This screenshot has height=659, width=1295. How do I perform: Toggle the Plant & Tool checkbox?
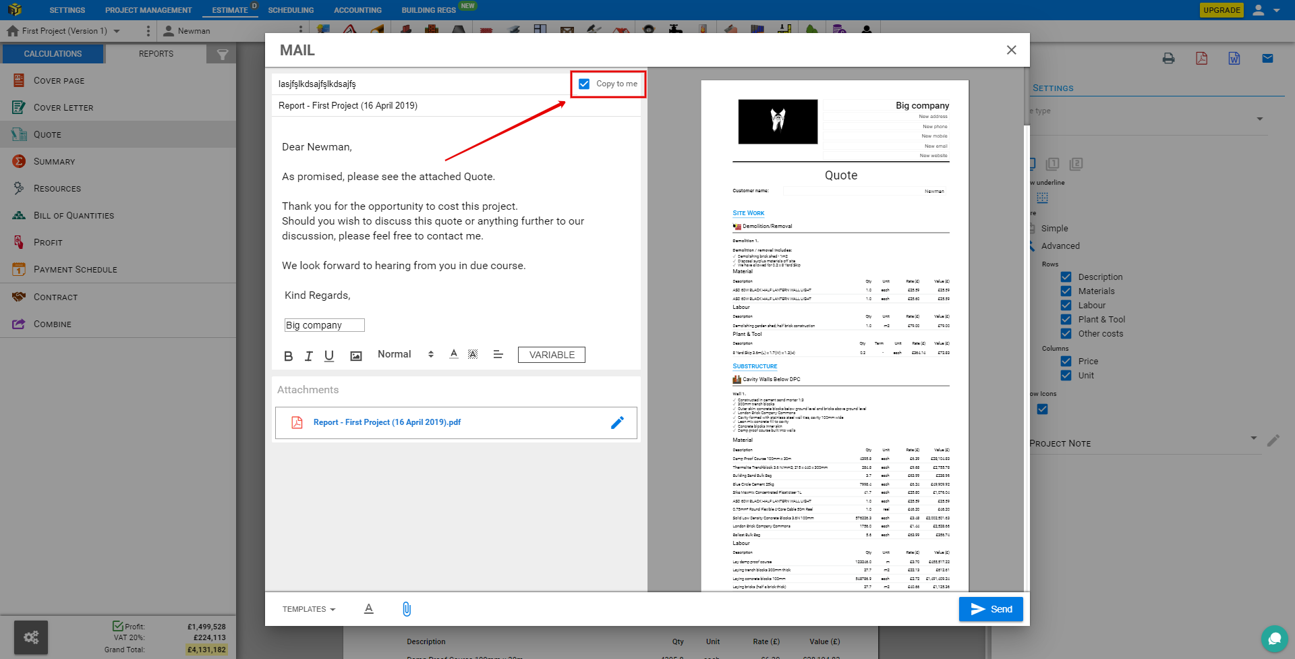(1066, 320)
